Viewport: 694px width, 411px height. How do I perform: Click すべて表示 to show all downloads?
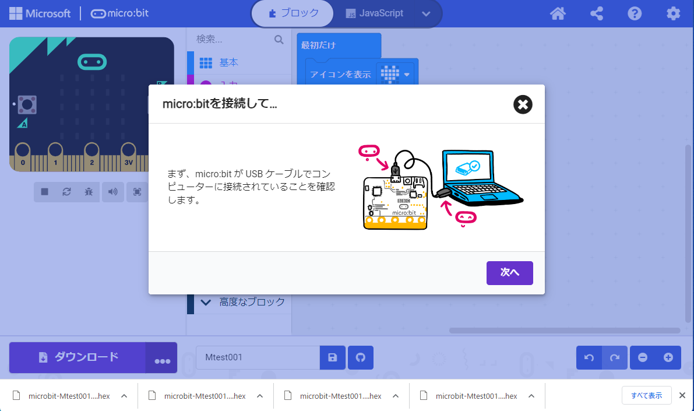[647, 395]
